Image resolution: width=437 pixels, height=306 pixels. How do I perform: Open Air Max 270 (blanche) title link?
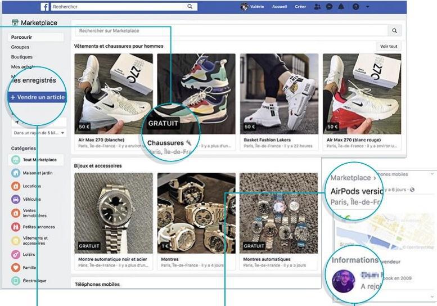click(101, 140)
